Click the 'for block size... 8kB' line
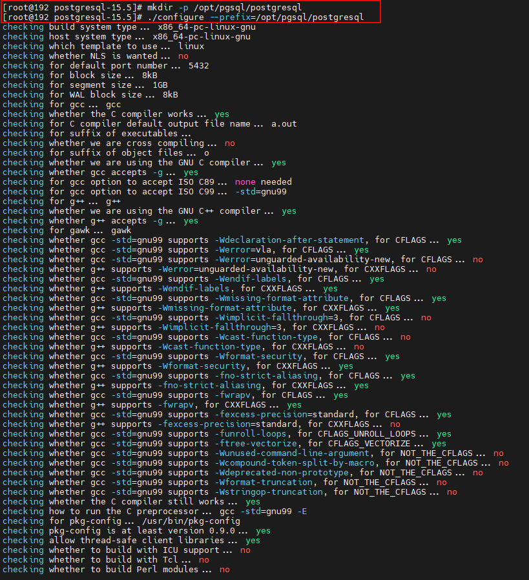The image size is (529, 580). (x=80, y=76)
